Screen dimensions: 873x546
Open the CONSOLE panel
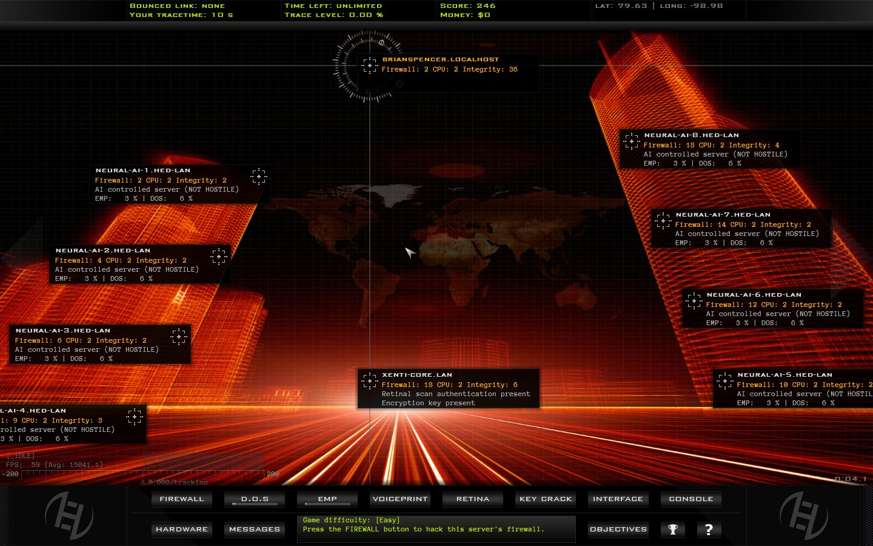(x=691, y=499)
